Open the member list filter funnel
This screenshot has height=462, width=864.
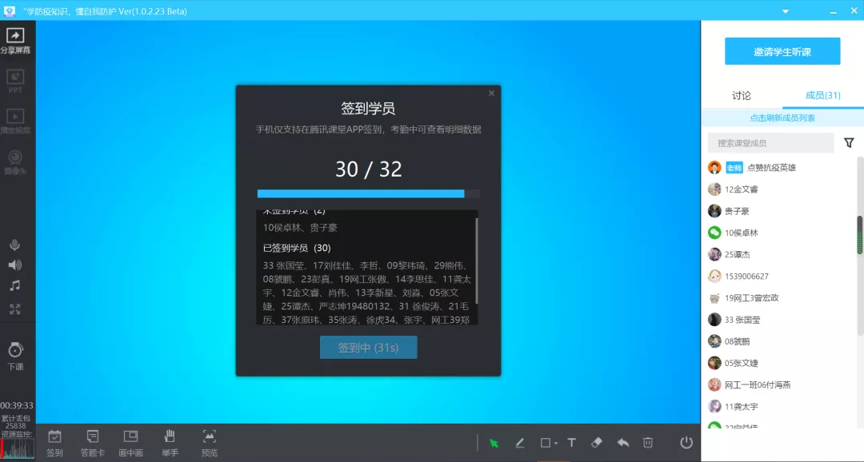(849, 143)
